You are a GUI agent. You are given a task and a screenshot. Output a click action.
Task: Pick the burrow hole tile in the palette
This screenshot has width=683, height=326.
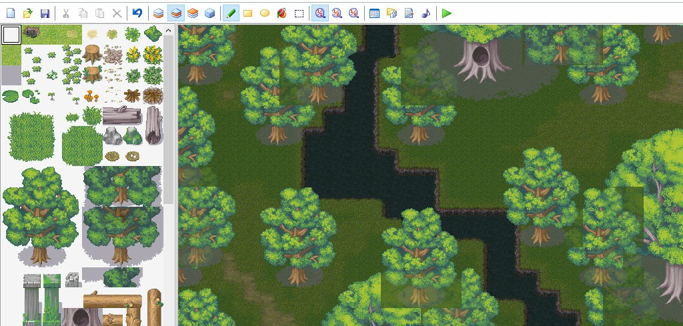[x=31, y=32]
